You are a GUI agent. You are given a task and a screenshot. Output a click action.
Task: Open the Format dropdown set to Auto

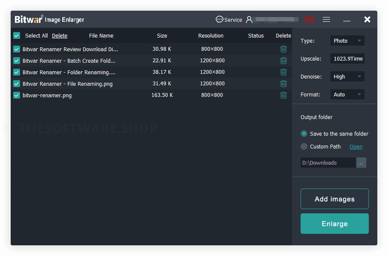pyautogui.click(x=347, y=94)
